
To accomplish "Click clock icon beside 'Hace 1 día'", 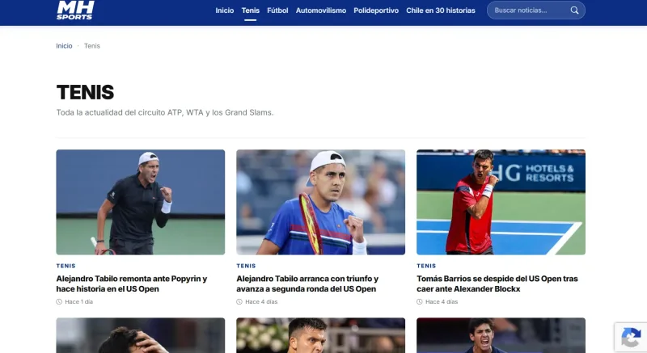I will click(x=59, y=302).
